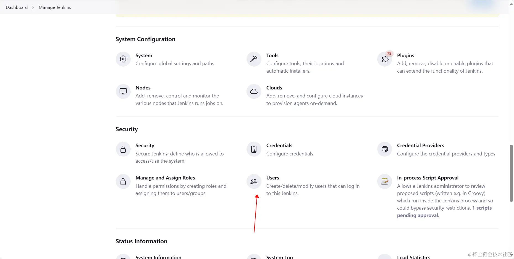Click the Plugins puzzle piece icon

coord(385,59)
